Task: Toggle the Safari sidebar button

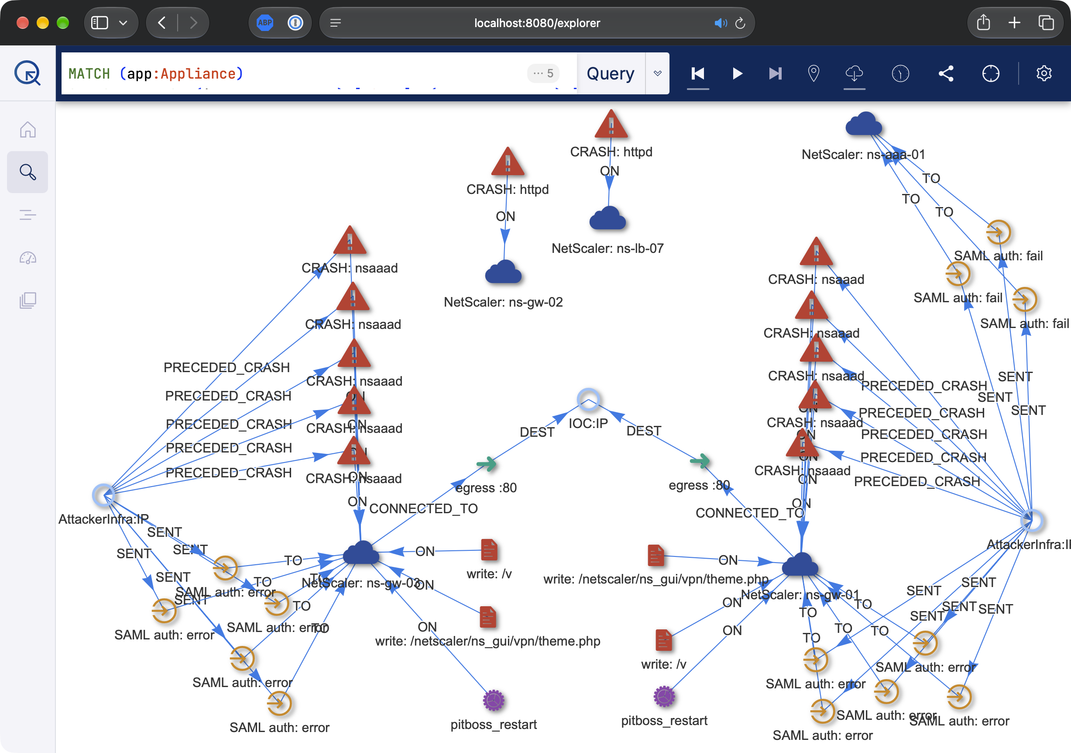Action: (100, 22)
